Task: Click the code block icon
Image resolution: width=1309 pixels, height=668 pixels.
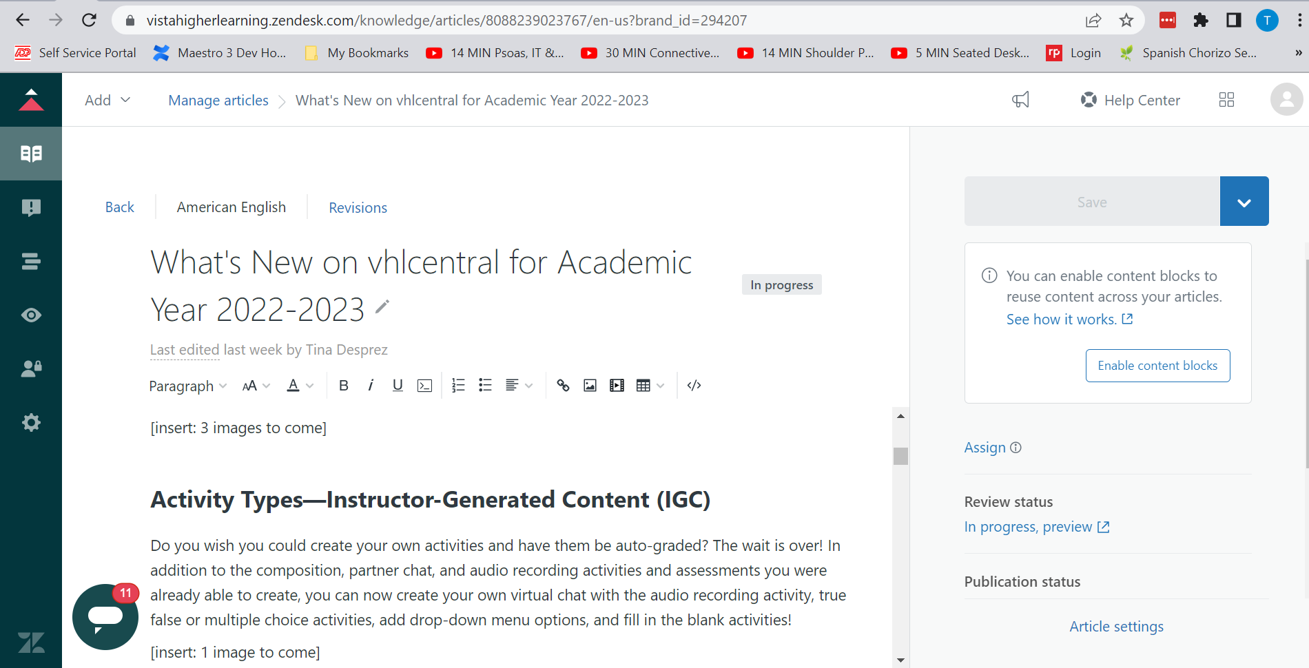Action: click(x=425, y=386)
